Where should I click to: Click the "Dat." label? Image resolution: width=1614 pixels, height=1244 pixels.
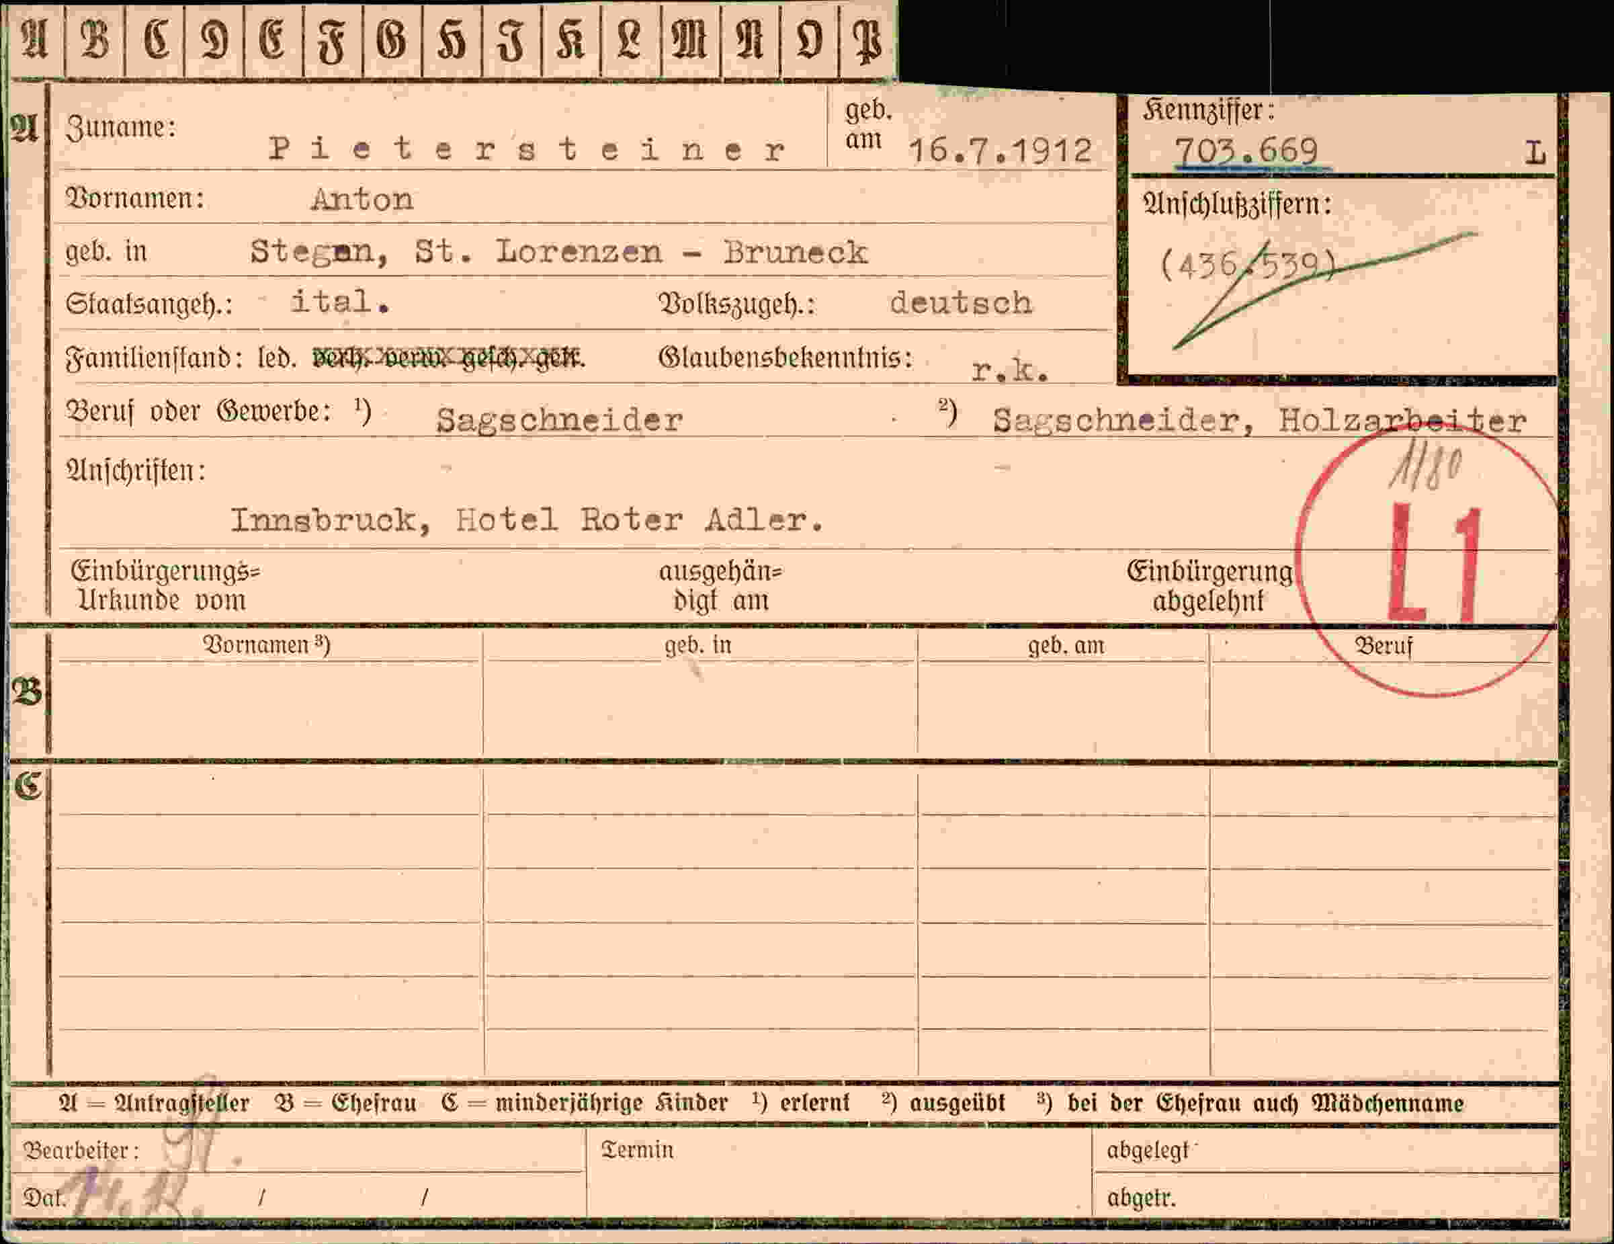pyautogui.click(x=44, y=1198)
